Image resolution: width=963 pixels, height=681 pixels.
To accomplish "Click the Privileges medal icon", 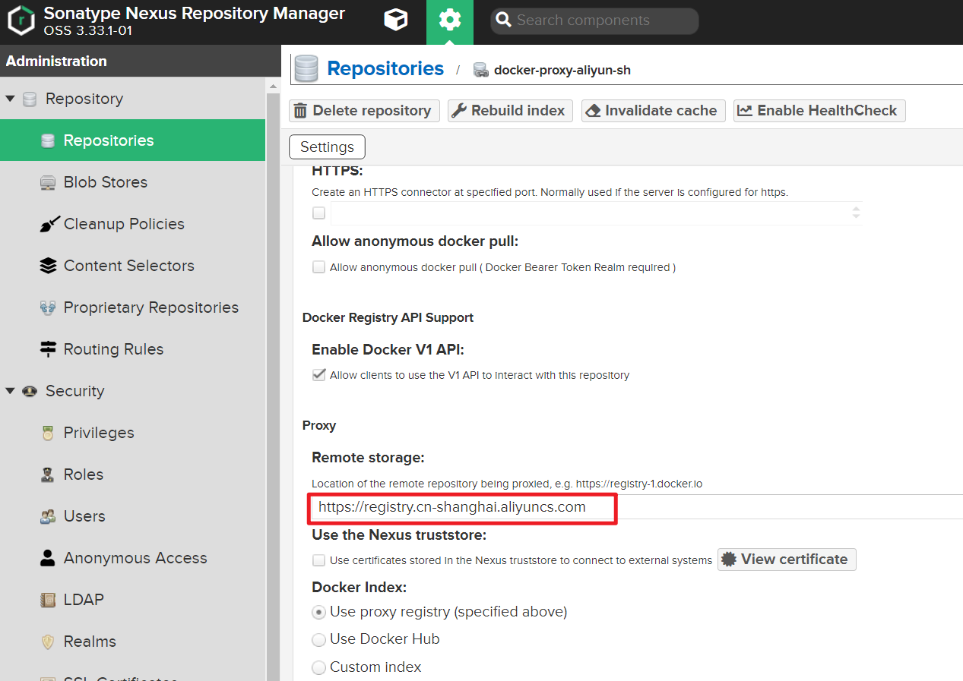I will (48, 433).
